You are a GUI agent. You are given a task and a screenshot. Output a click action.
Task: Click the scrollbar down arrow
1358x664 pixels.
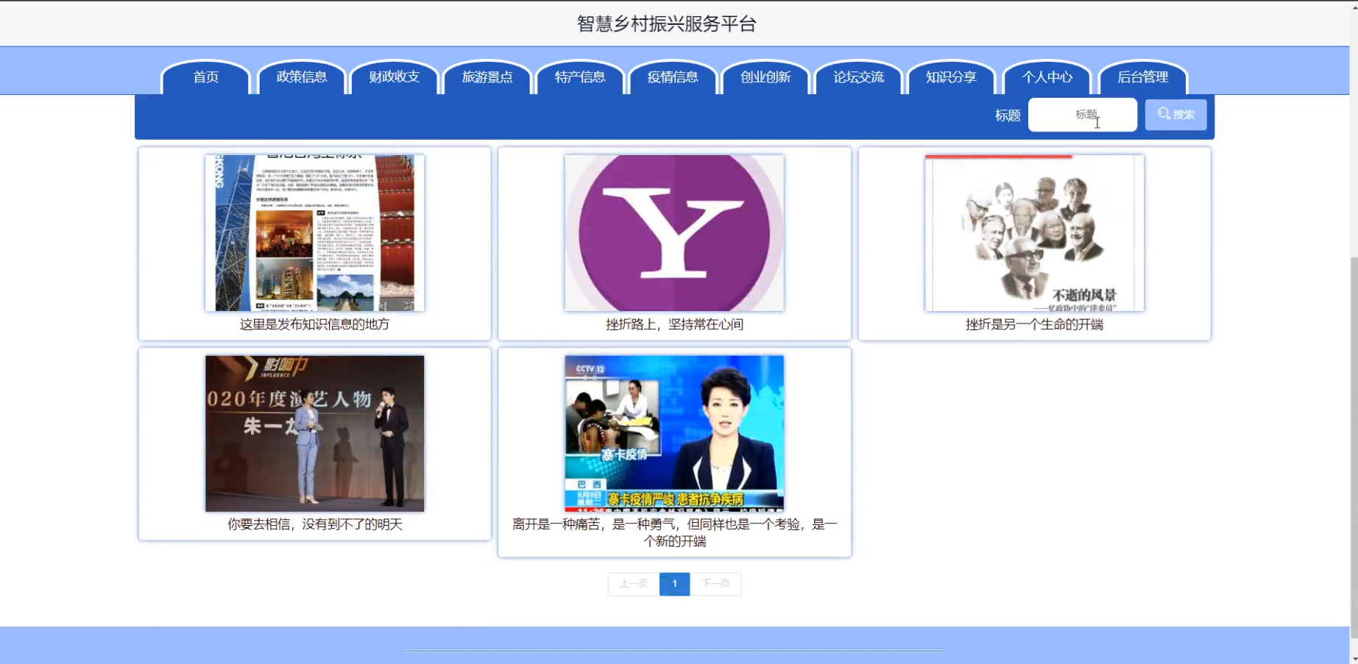(1354, 657)
